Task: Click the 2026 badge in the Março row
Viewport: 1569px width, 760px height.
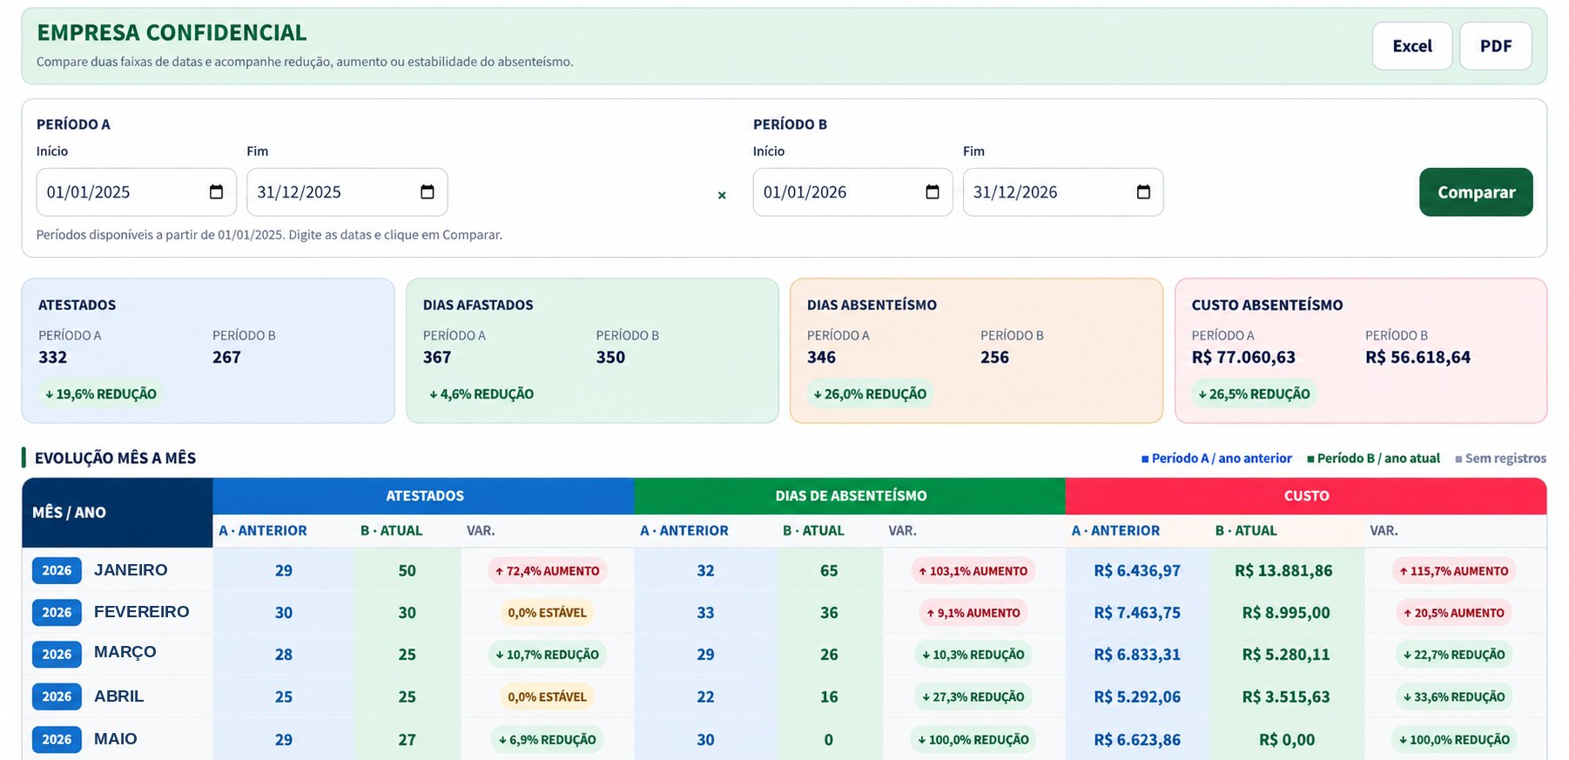Action: [x=57, y=654]
